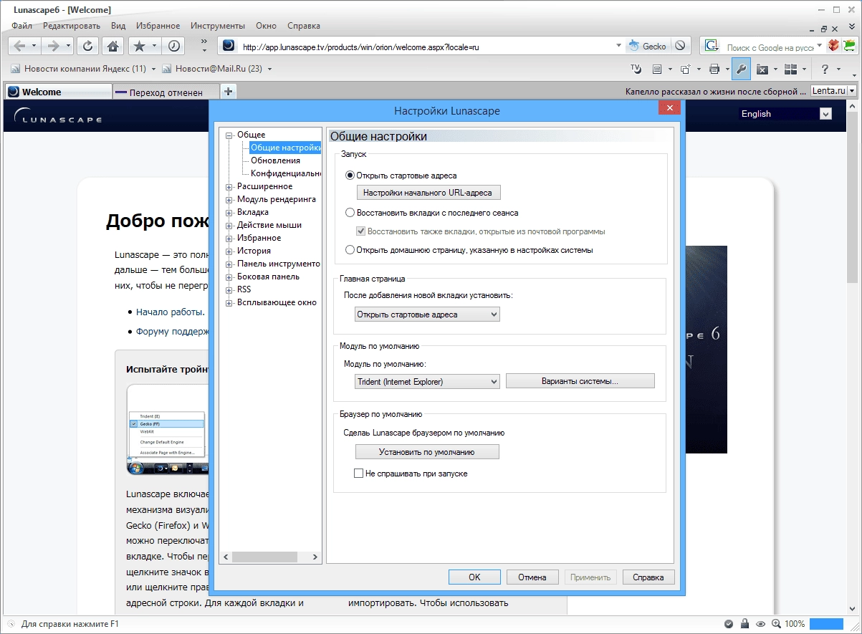
Task: Enable 'Не спрашивать при запуске' checkbox
Action: click(359, 474)
